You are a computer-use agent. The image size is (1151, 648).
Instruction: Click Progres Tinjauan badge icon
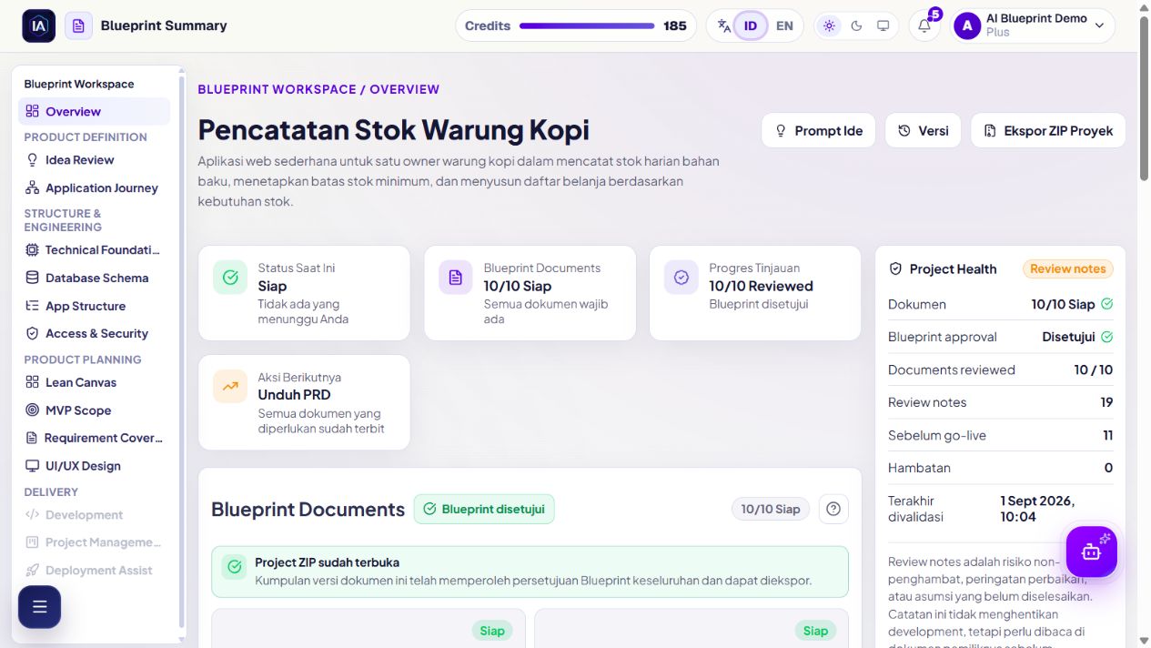(682, 277)
